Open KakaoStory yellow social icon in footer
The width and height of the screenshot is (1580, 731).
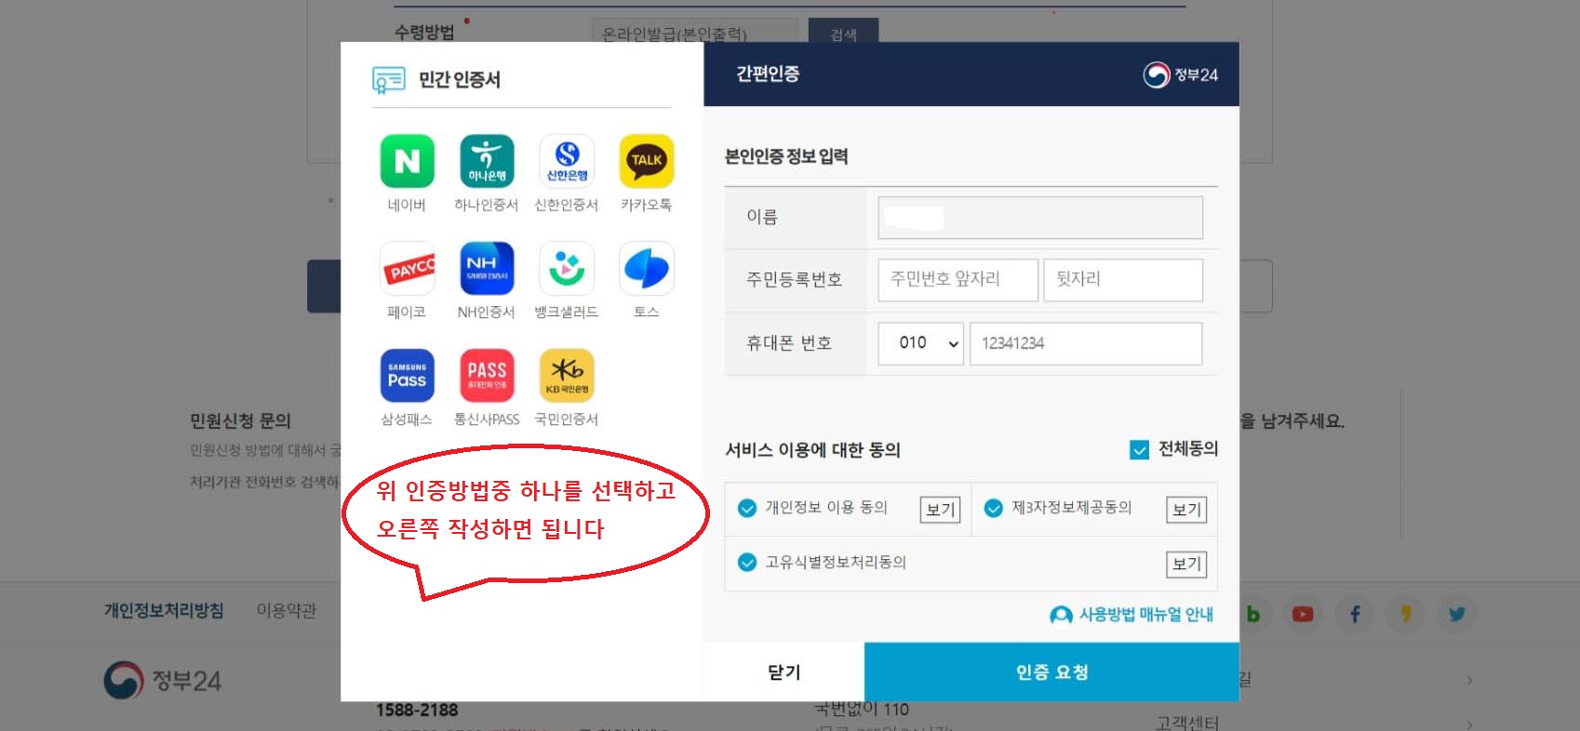(1406, 614)
